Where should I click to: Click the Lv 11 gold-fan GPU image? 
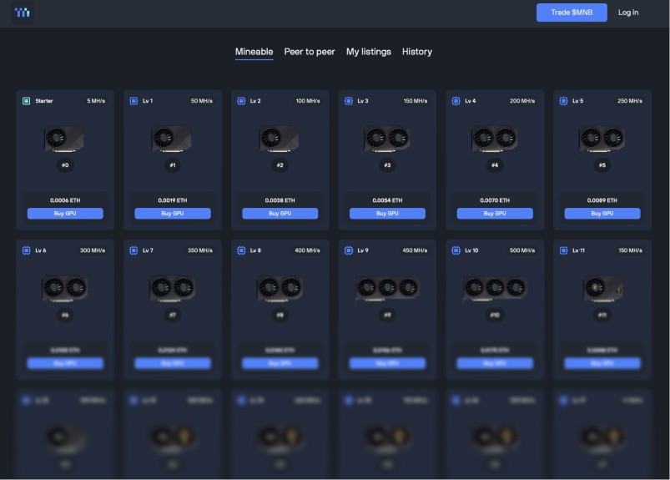[x=602, y=288]
